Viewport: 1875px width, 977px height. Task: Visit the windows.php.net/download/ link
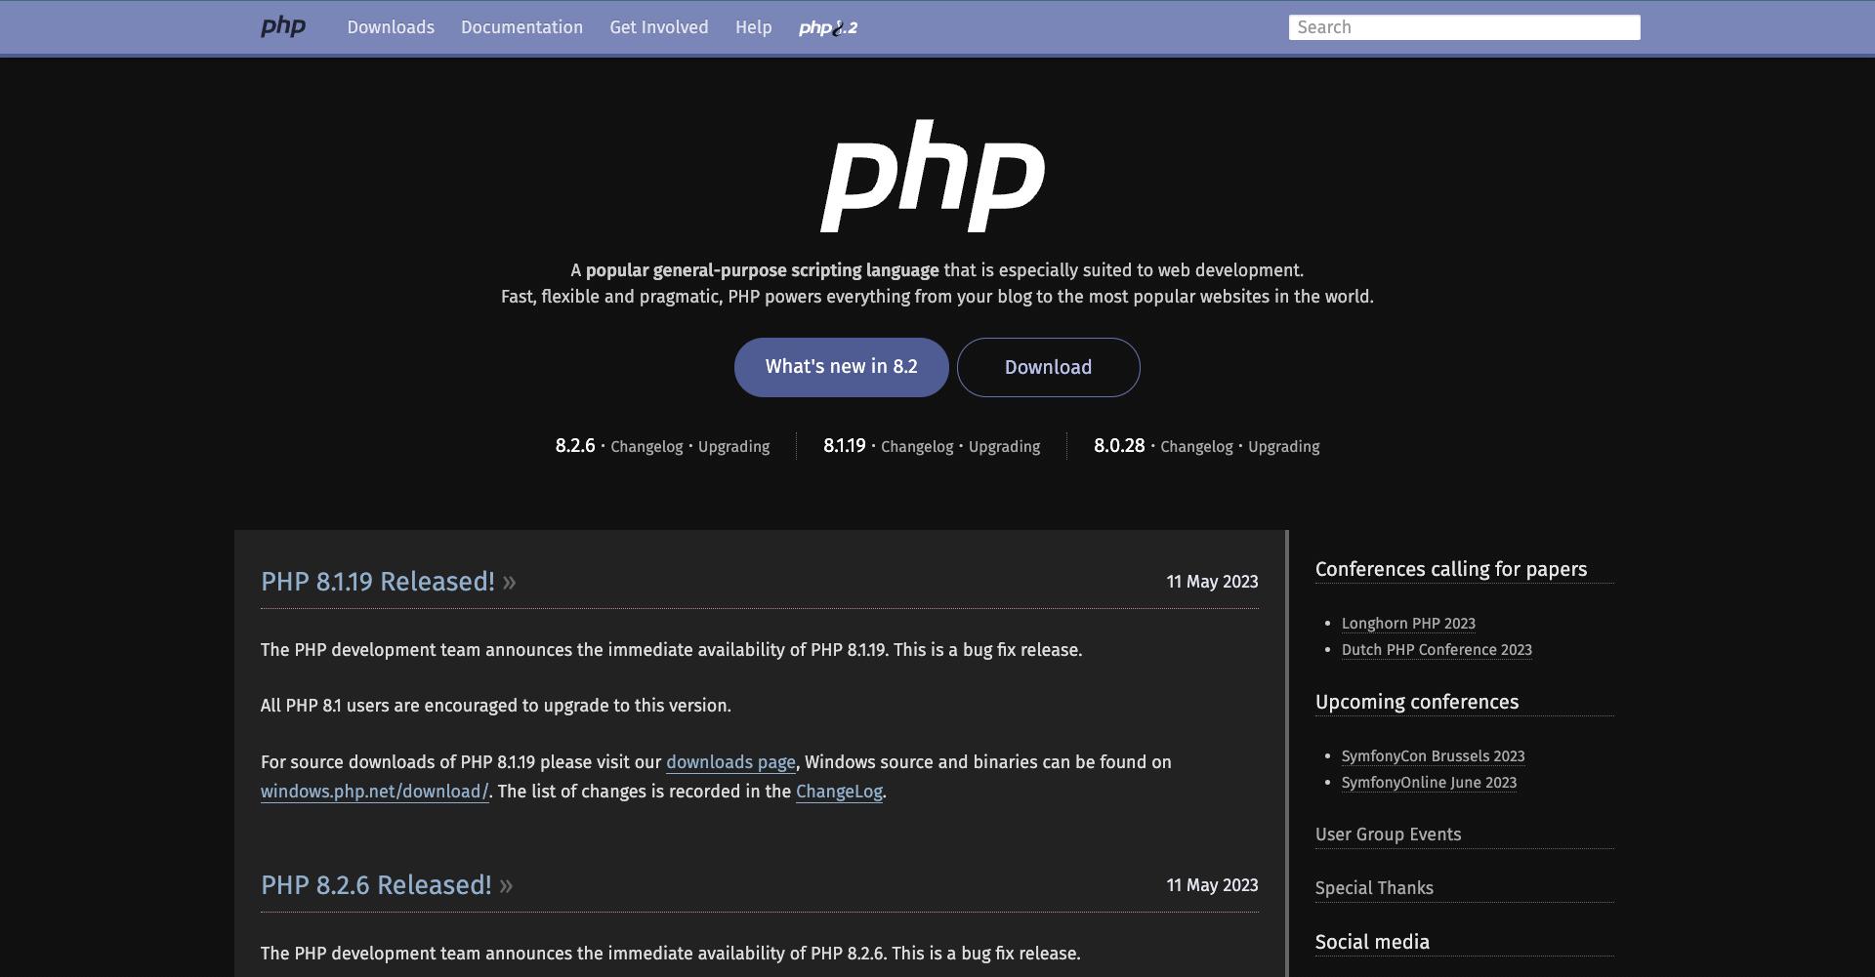tap(374, 792)
